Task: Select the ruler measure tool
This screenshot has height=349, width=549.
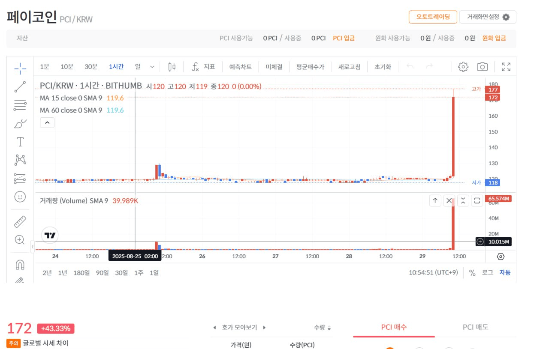Action: coord(20,221)
